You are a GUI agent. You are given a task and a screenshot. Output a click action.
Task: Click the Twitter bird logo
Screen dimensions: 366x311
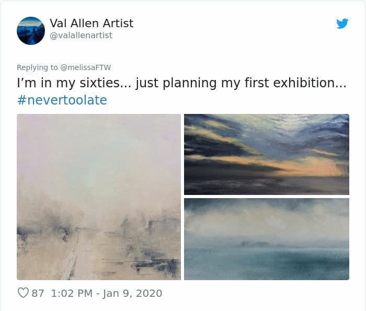(x=342, y=24)
